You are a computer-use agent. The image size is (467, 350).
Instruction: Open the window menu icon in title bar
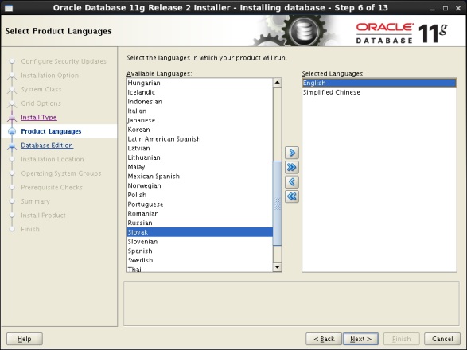point(9,8)
